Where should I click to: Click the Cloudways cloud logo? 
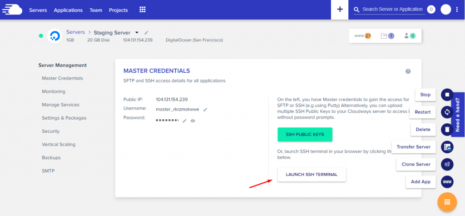pyautogui.click(x=12, y=10)
